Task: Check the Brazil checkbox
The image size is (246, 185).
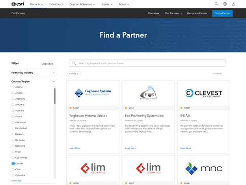Action: tap(13, 152)
